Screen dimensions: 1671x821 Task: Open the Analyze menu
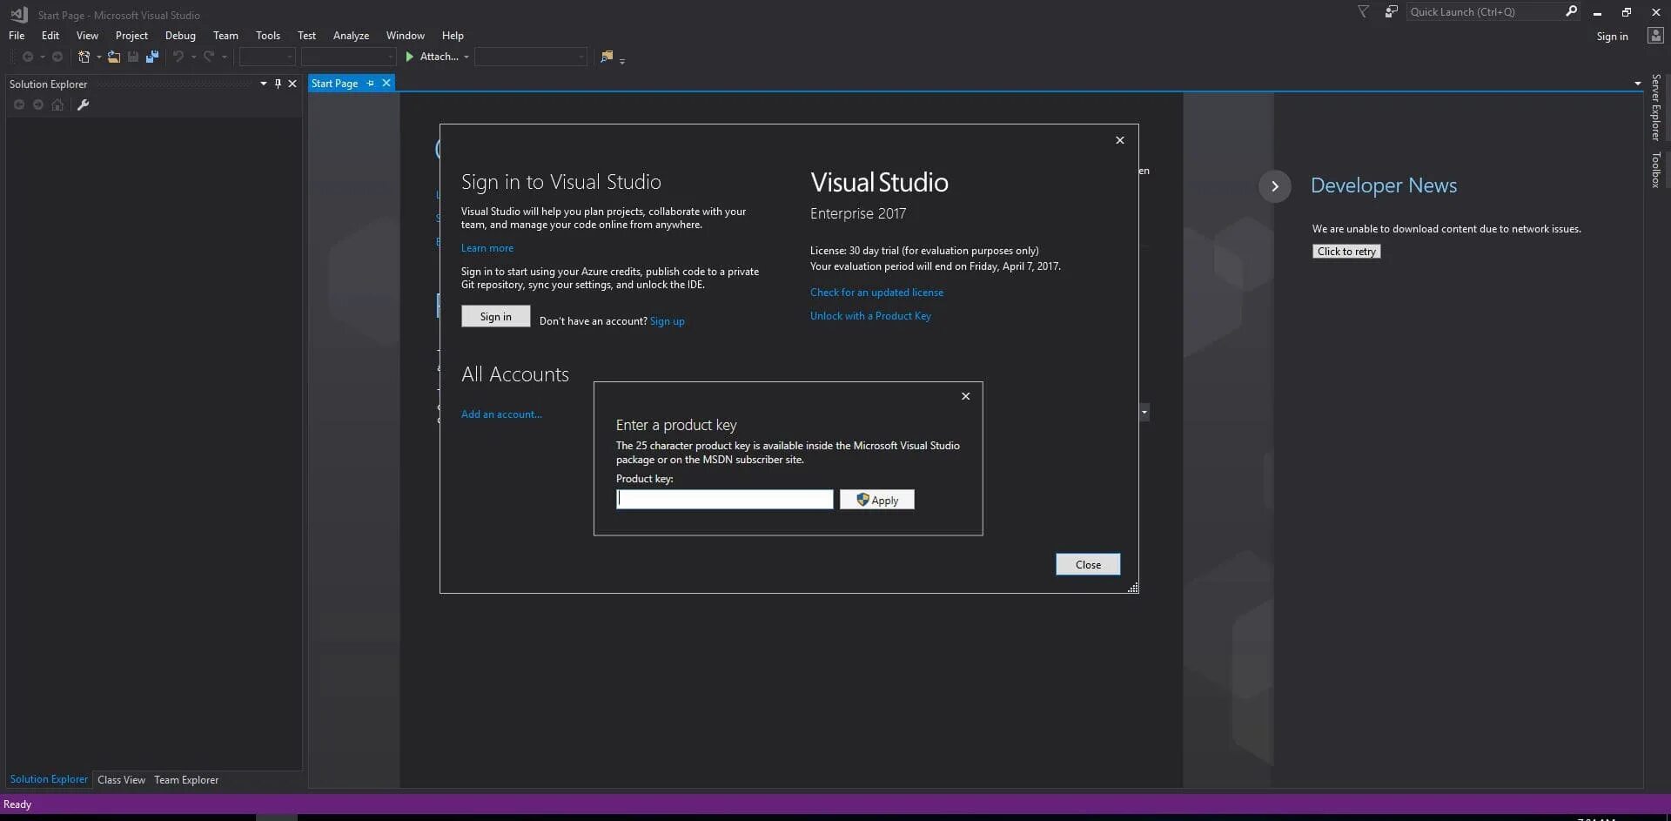pos(351,36)
